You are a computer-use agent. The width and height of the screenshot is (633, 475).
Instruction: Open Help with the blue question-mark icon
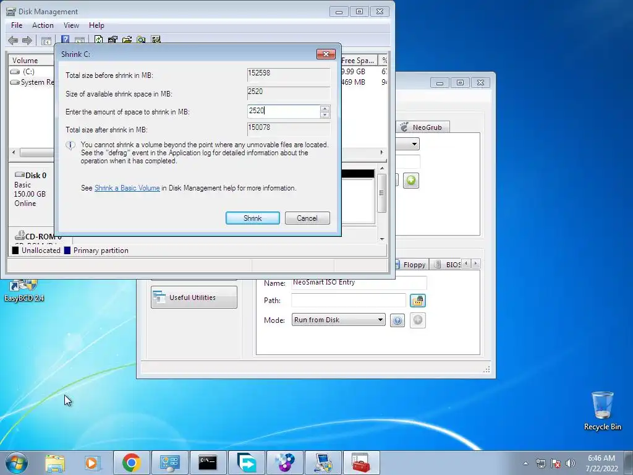[x=65, y=39]
